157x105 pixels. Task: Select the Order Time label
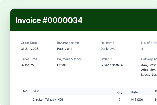[x=29, y=59]
